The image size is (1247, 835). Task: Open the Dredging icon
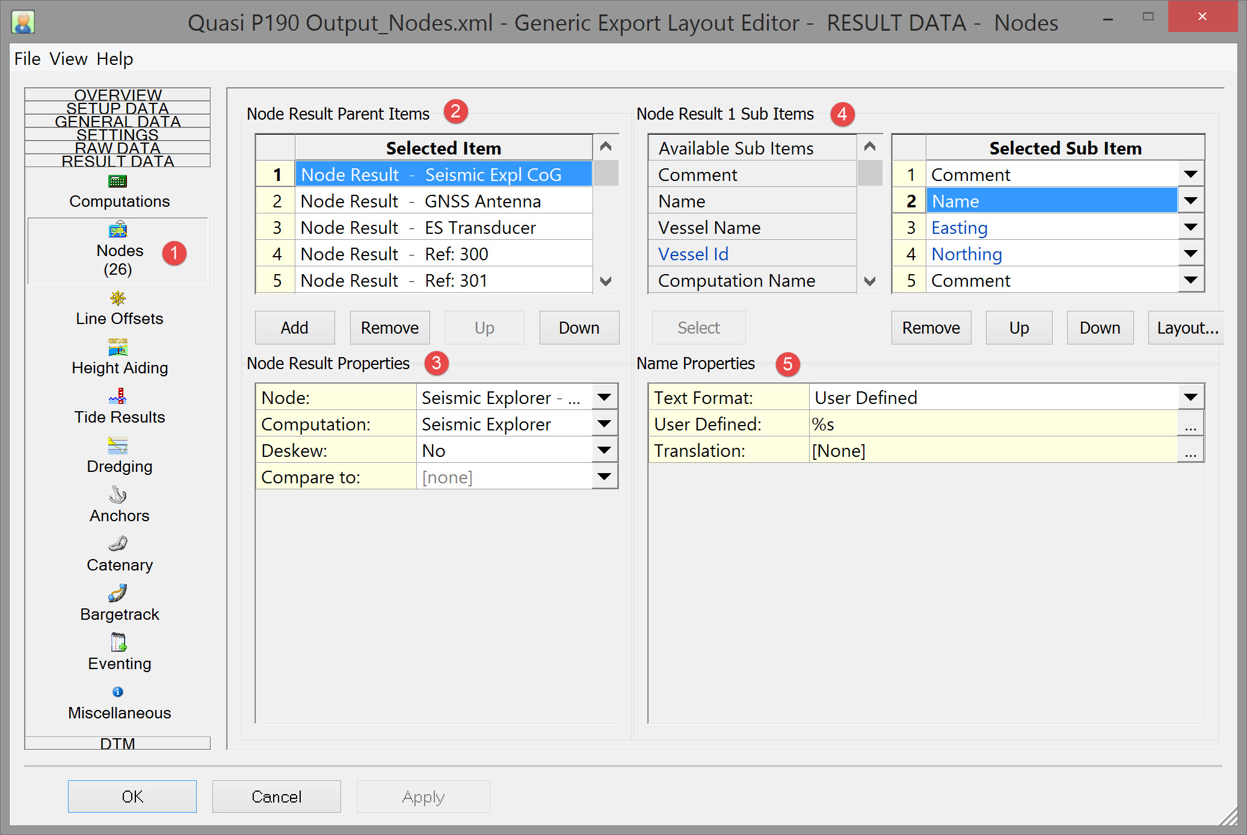tap(118, 446)
